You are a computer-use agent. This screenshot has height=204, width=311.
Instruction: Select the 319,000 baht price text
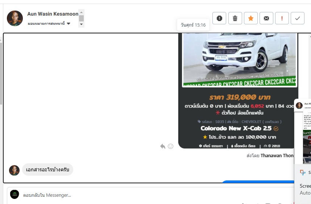240,97
